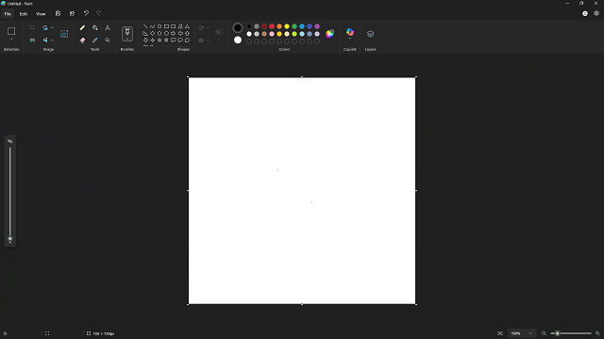Viewport: 604px width, 339px height.
Task: Undo the last action
Action: [x=86, y=13]
